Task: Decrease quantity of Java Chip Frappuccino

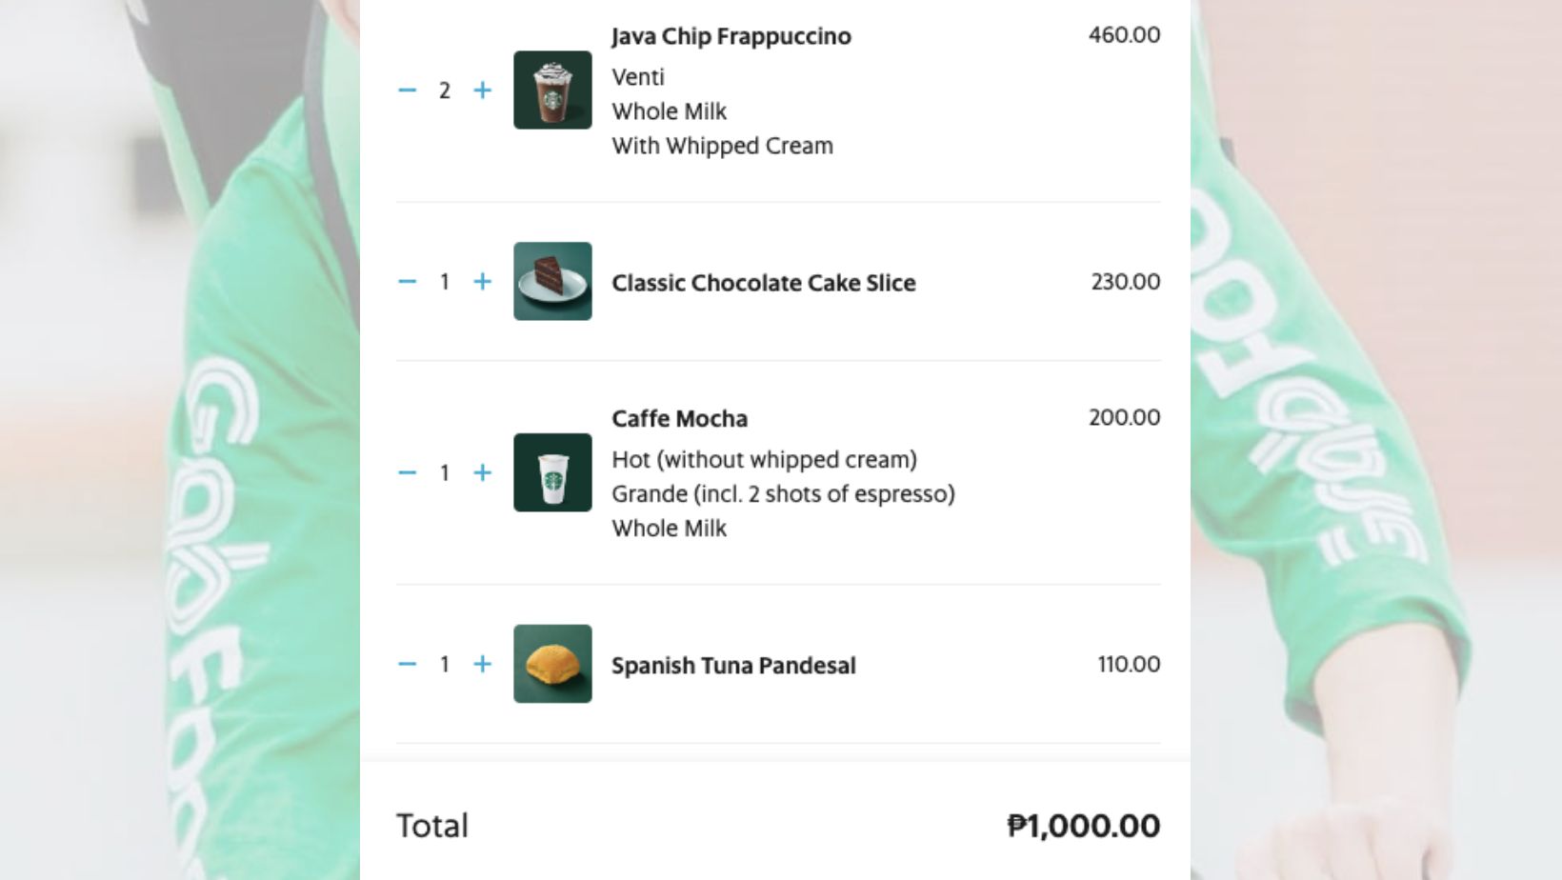Action: [408, 90]
